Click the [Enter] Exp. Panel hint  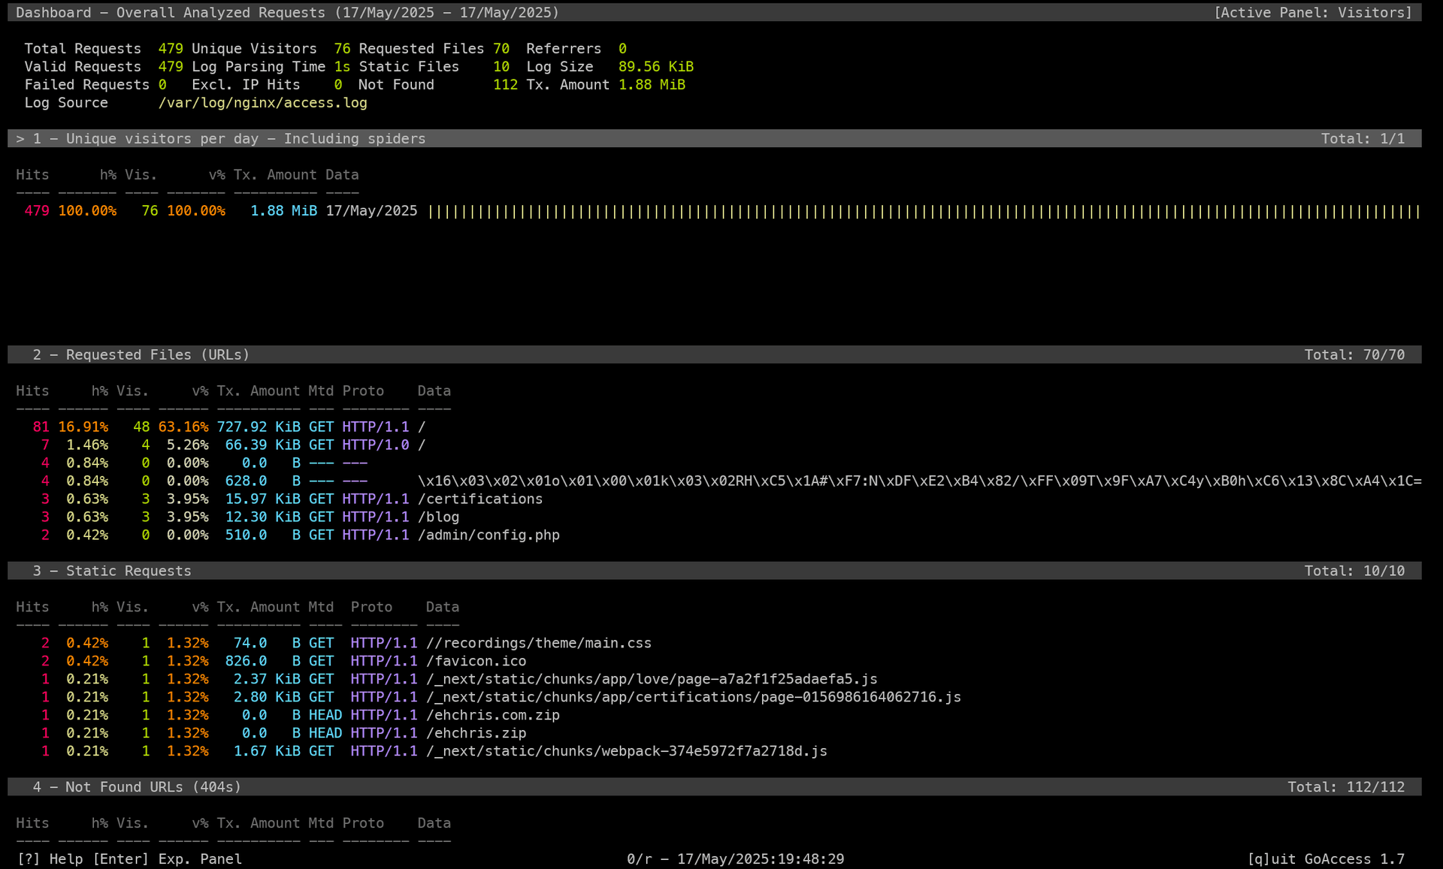click(x=167, y=859)
